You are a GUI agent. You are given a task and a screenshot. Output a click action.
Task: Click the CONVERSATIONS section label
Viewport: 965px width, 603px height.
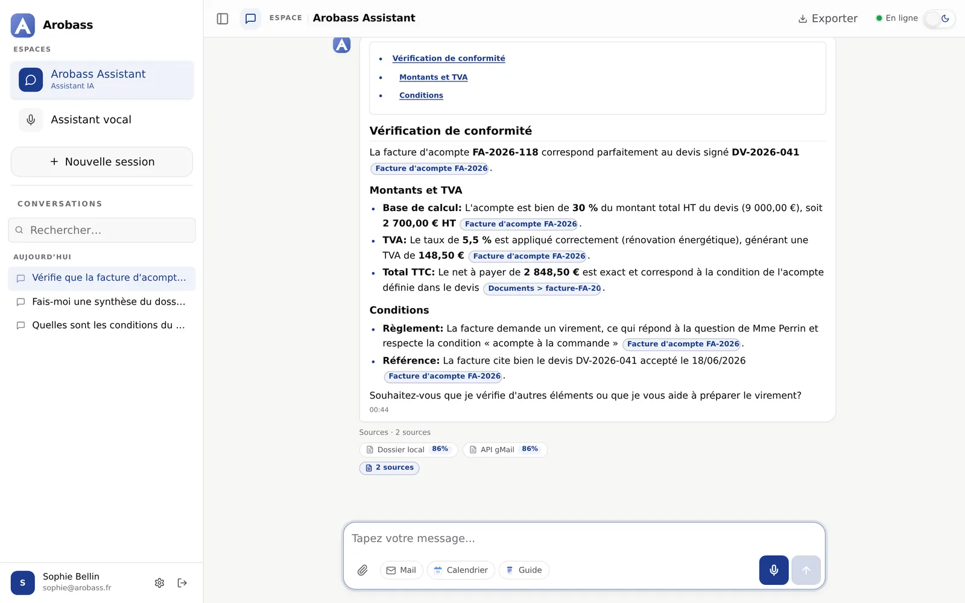click(60, 204)
